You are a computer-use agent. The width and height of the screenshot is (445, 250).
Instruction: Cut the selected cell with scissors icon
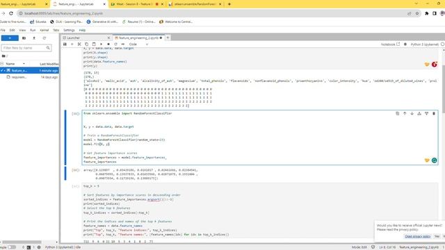pos(79,44)
